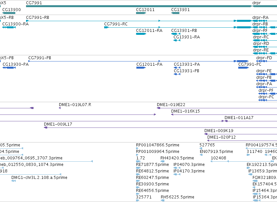This screenshot has height=202, width=277.
Task: Click the drpr gene label
Action: [256, 3]
